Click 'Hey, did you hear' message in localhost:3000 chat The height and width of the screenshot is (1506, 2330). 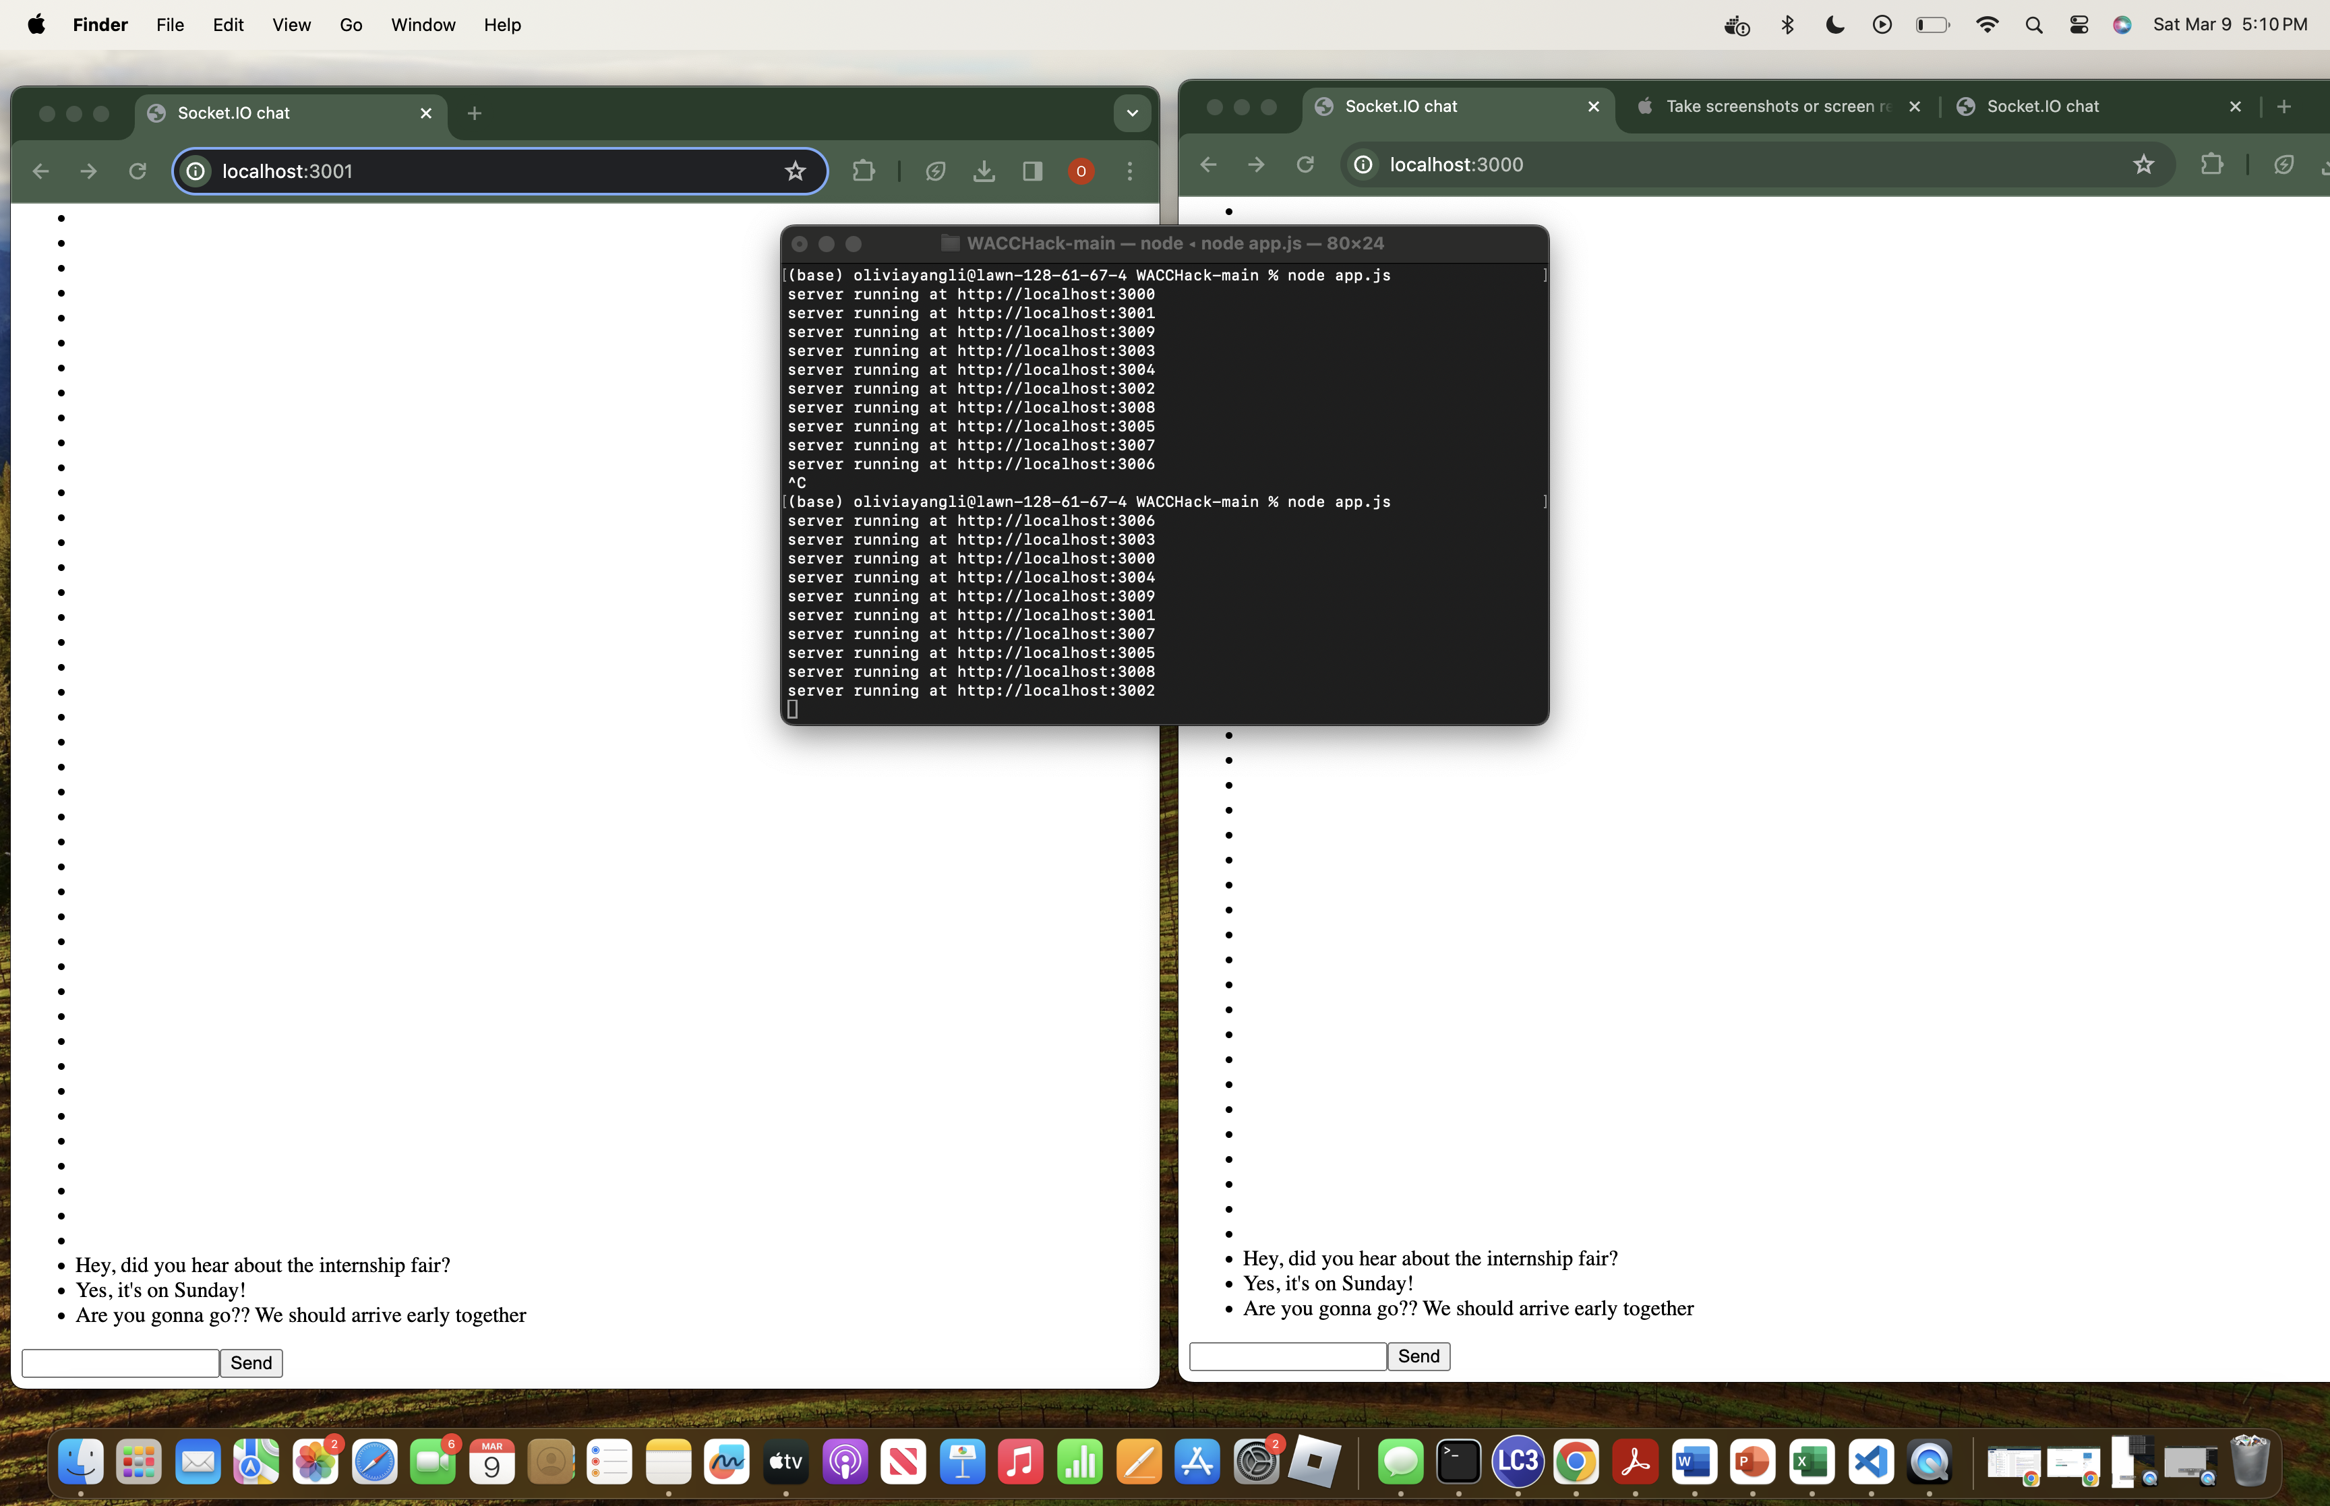(x=1429, y=1259)
